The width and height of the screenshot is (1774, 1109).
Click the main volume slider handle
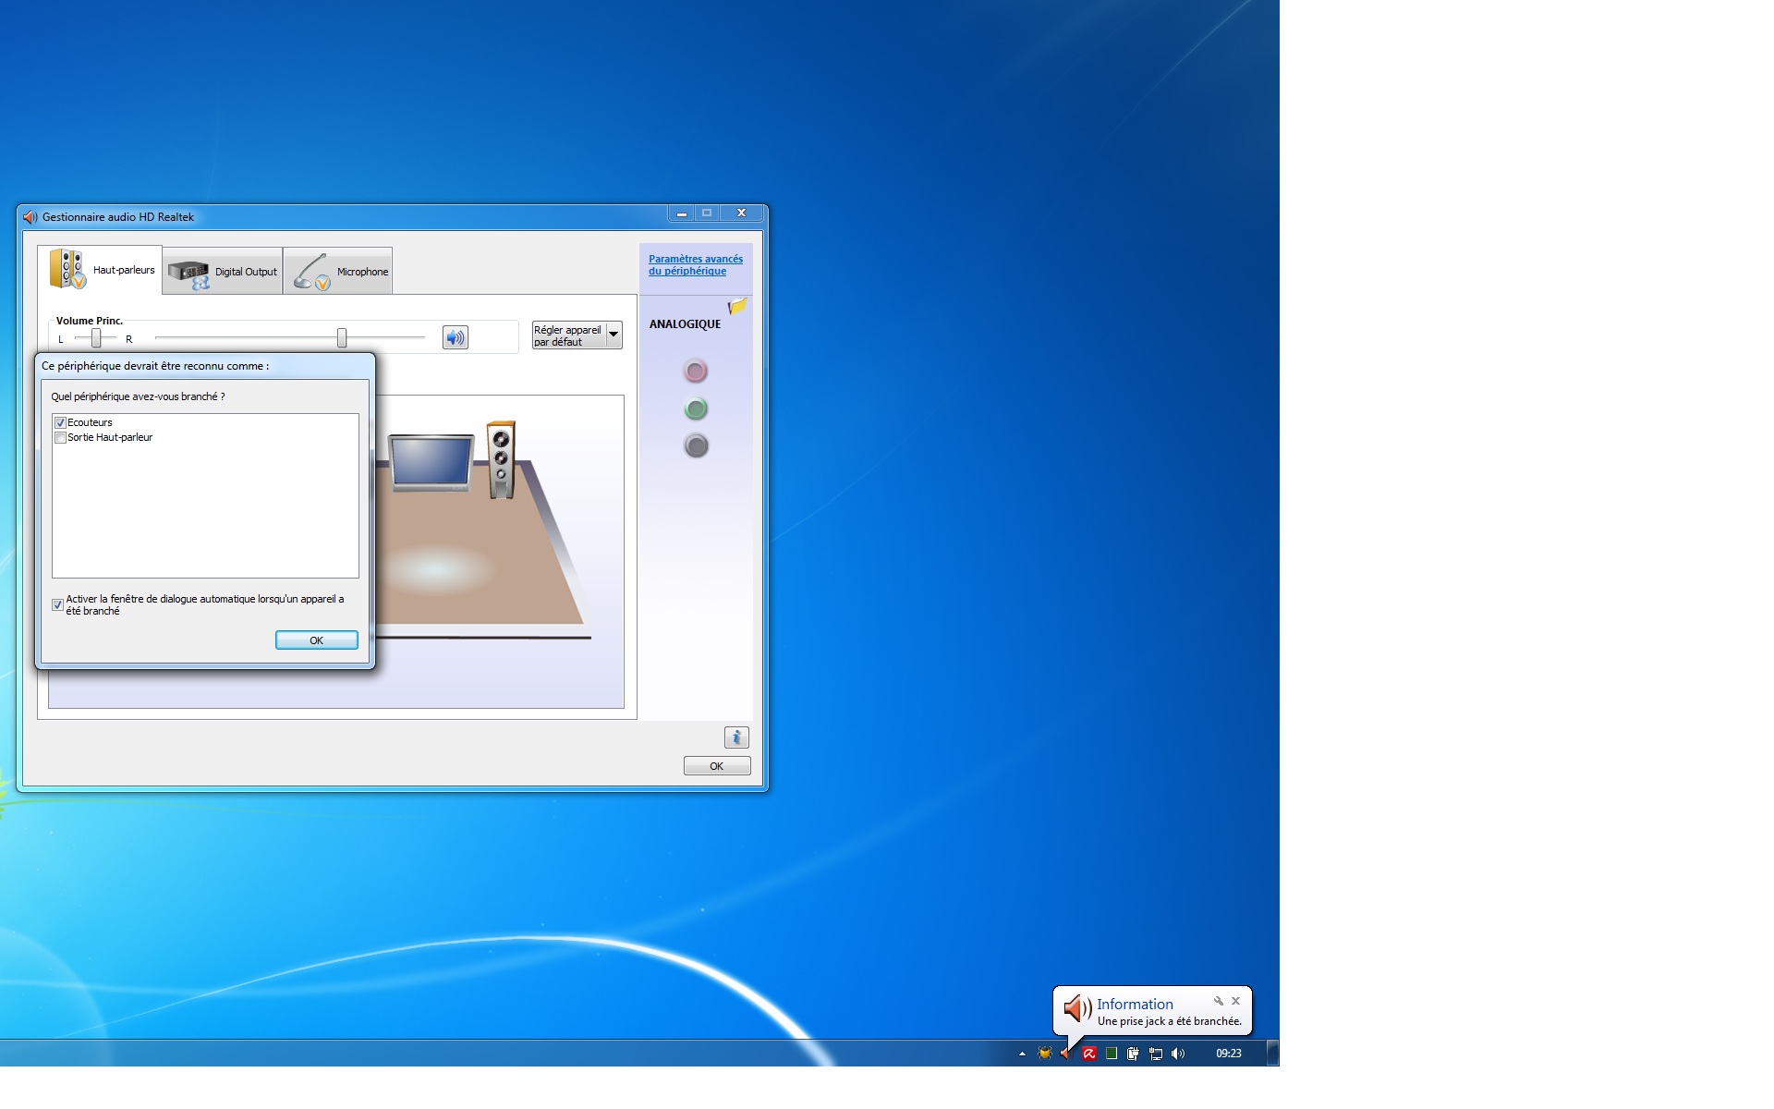[x=342, y=338]
